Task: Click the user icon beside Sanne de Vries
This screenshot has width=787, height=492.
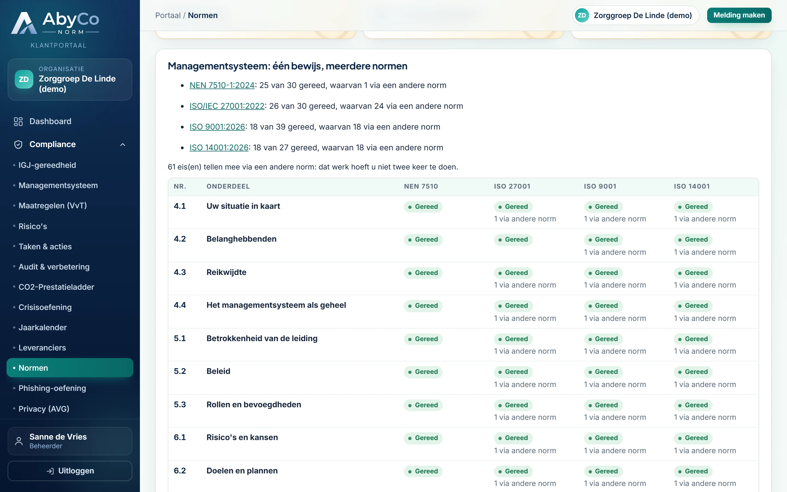Action: click(x=19, y=441)
